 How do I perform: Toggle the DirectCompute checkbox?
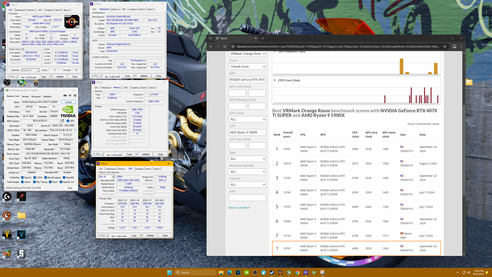[46, 177]
